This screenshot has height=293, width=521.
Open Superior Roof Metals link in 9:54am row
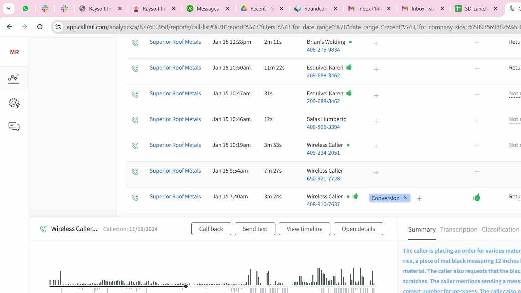point(175,171)
